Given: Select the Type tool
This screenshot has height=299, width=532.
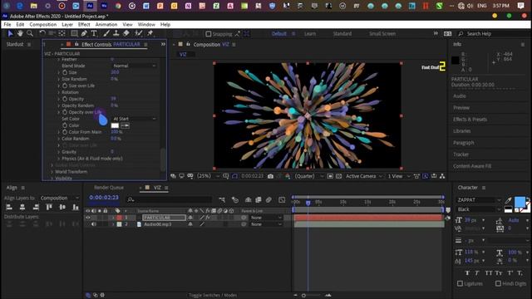Looking at the screenshot, I should 94,33.
